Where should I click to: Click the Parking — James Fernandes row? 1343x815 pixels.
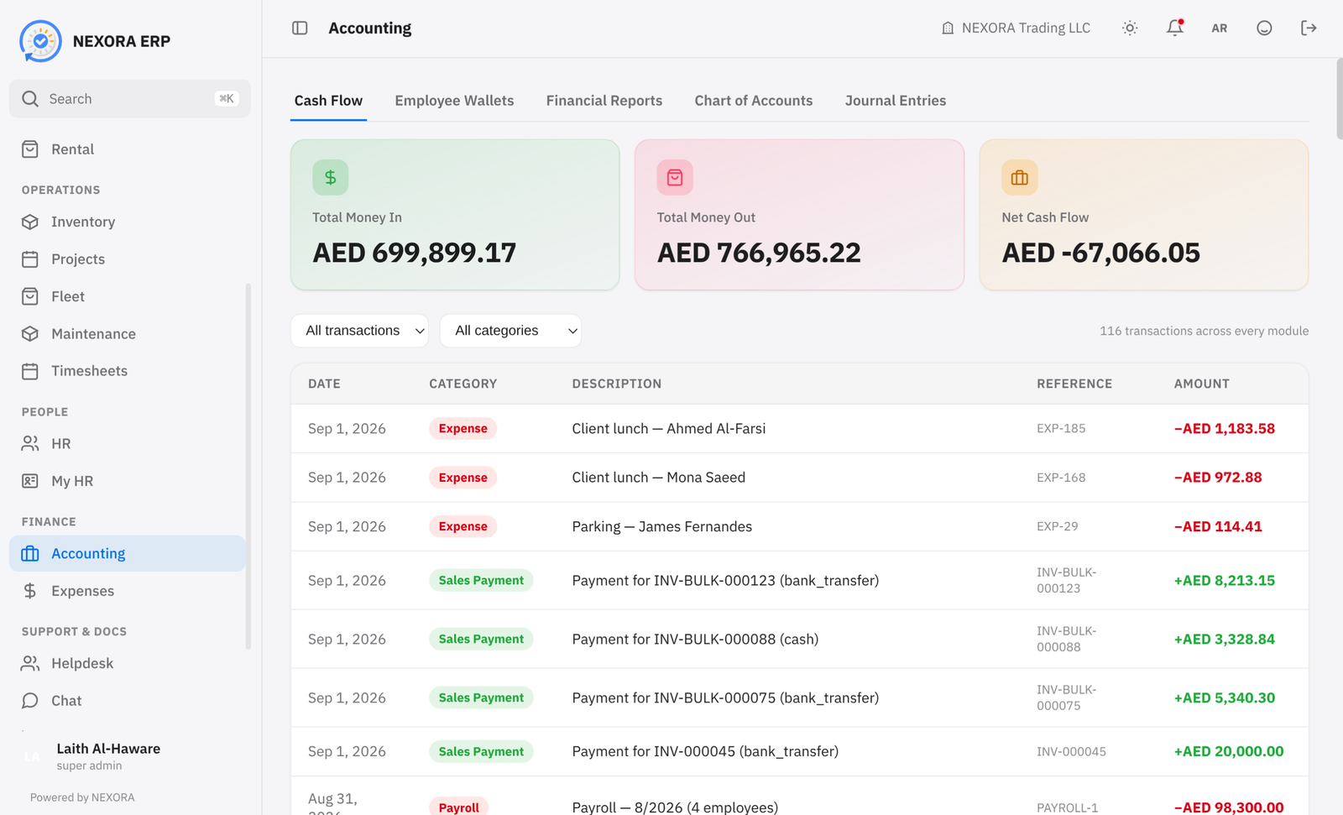[x=799, y=526]
